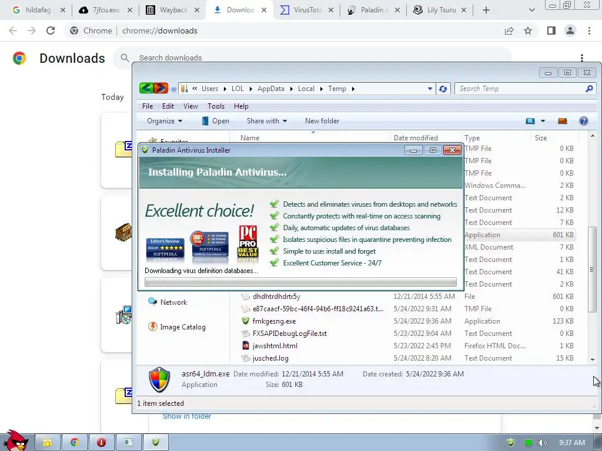Click the Local breadcrumb segment
This screenshot has height=451, width=602.
click(306, 89)
